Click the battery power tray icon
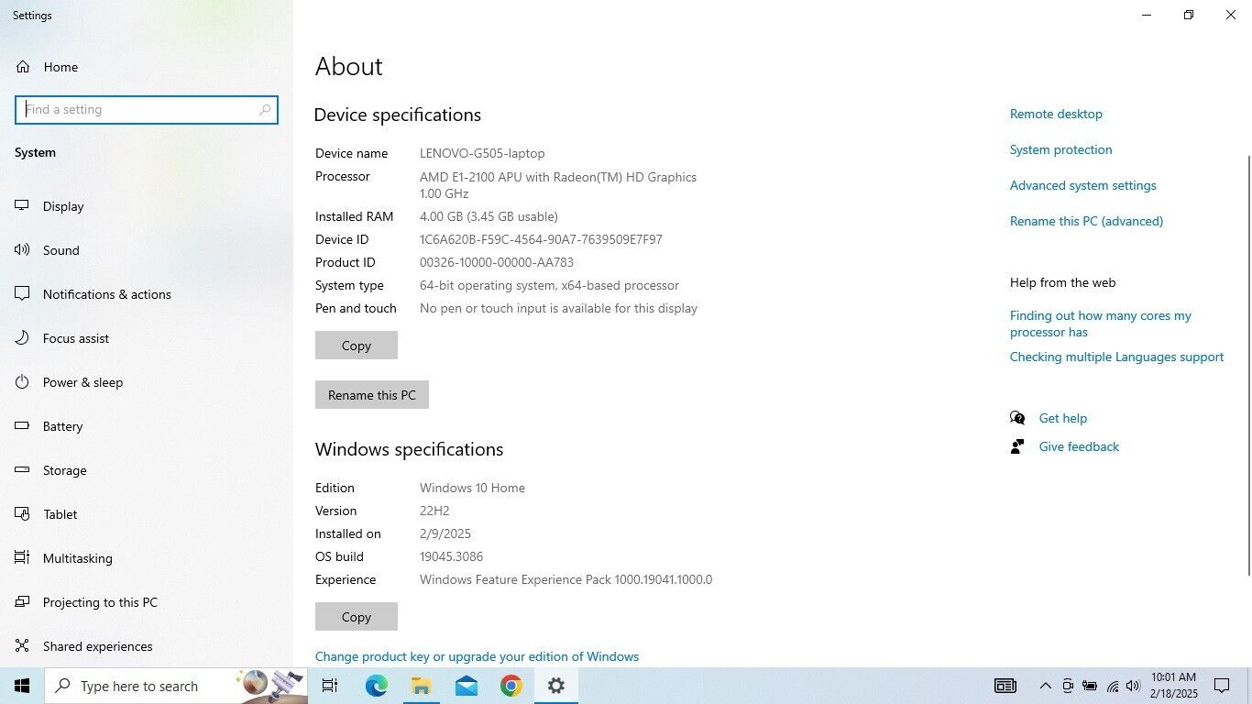This screenshot has width=1252, height=704. pyautogui.click(x=1090, y=686)
